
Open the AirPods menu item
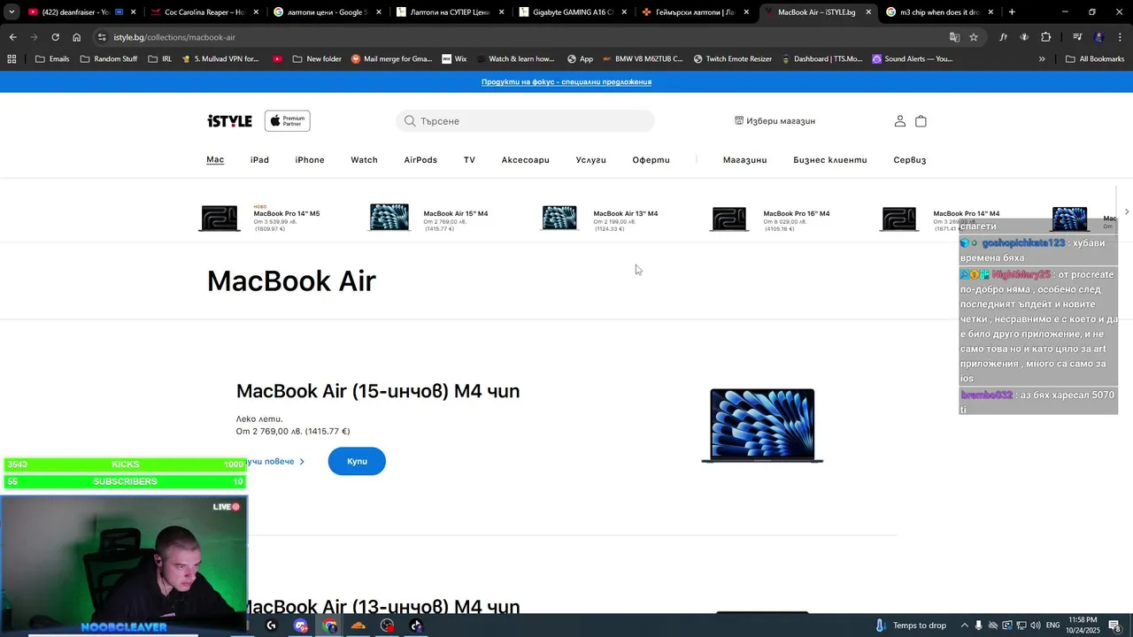click(x=420, y=160)
